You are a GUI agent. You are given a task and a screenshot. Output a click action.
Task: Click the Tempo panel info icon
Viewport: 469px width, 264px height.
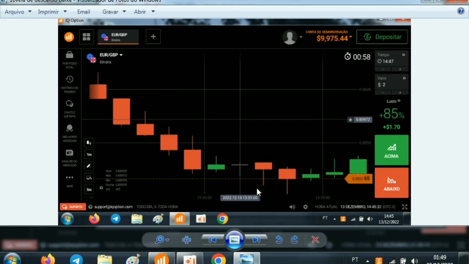pyautogui.click(x=403, y=55)
